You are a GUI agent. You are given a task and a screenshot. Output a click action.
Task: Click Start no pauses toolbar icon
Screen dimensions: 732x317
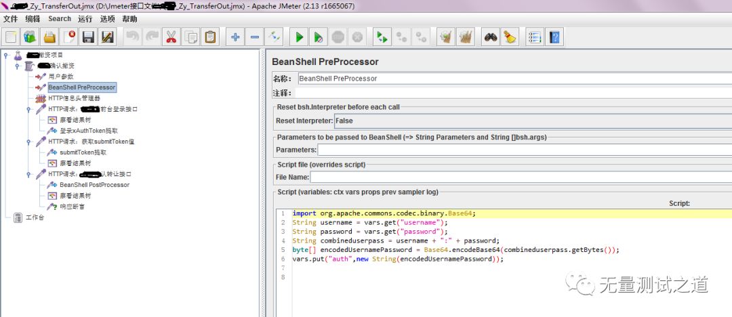[x=319, y=37]
